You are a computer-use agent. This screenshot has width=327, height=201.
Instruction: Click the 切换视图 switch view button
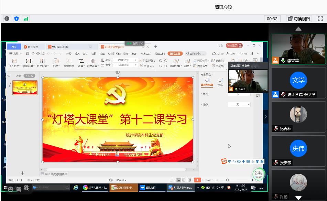299,19
